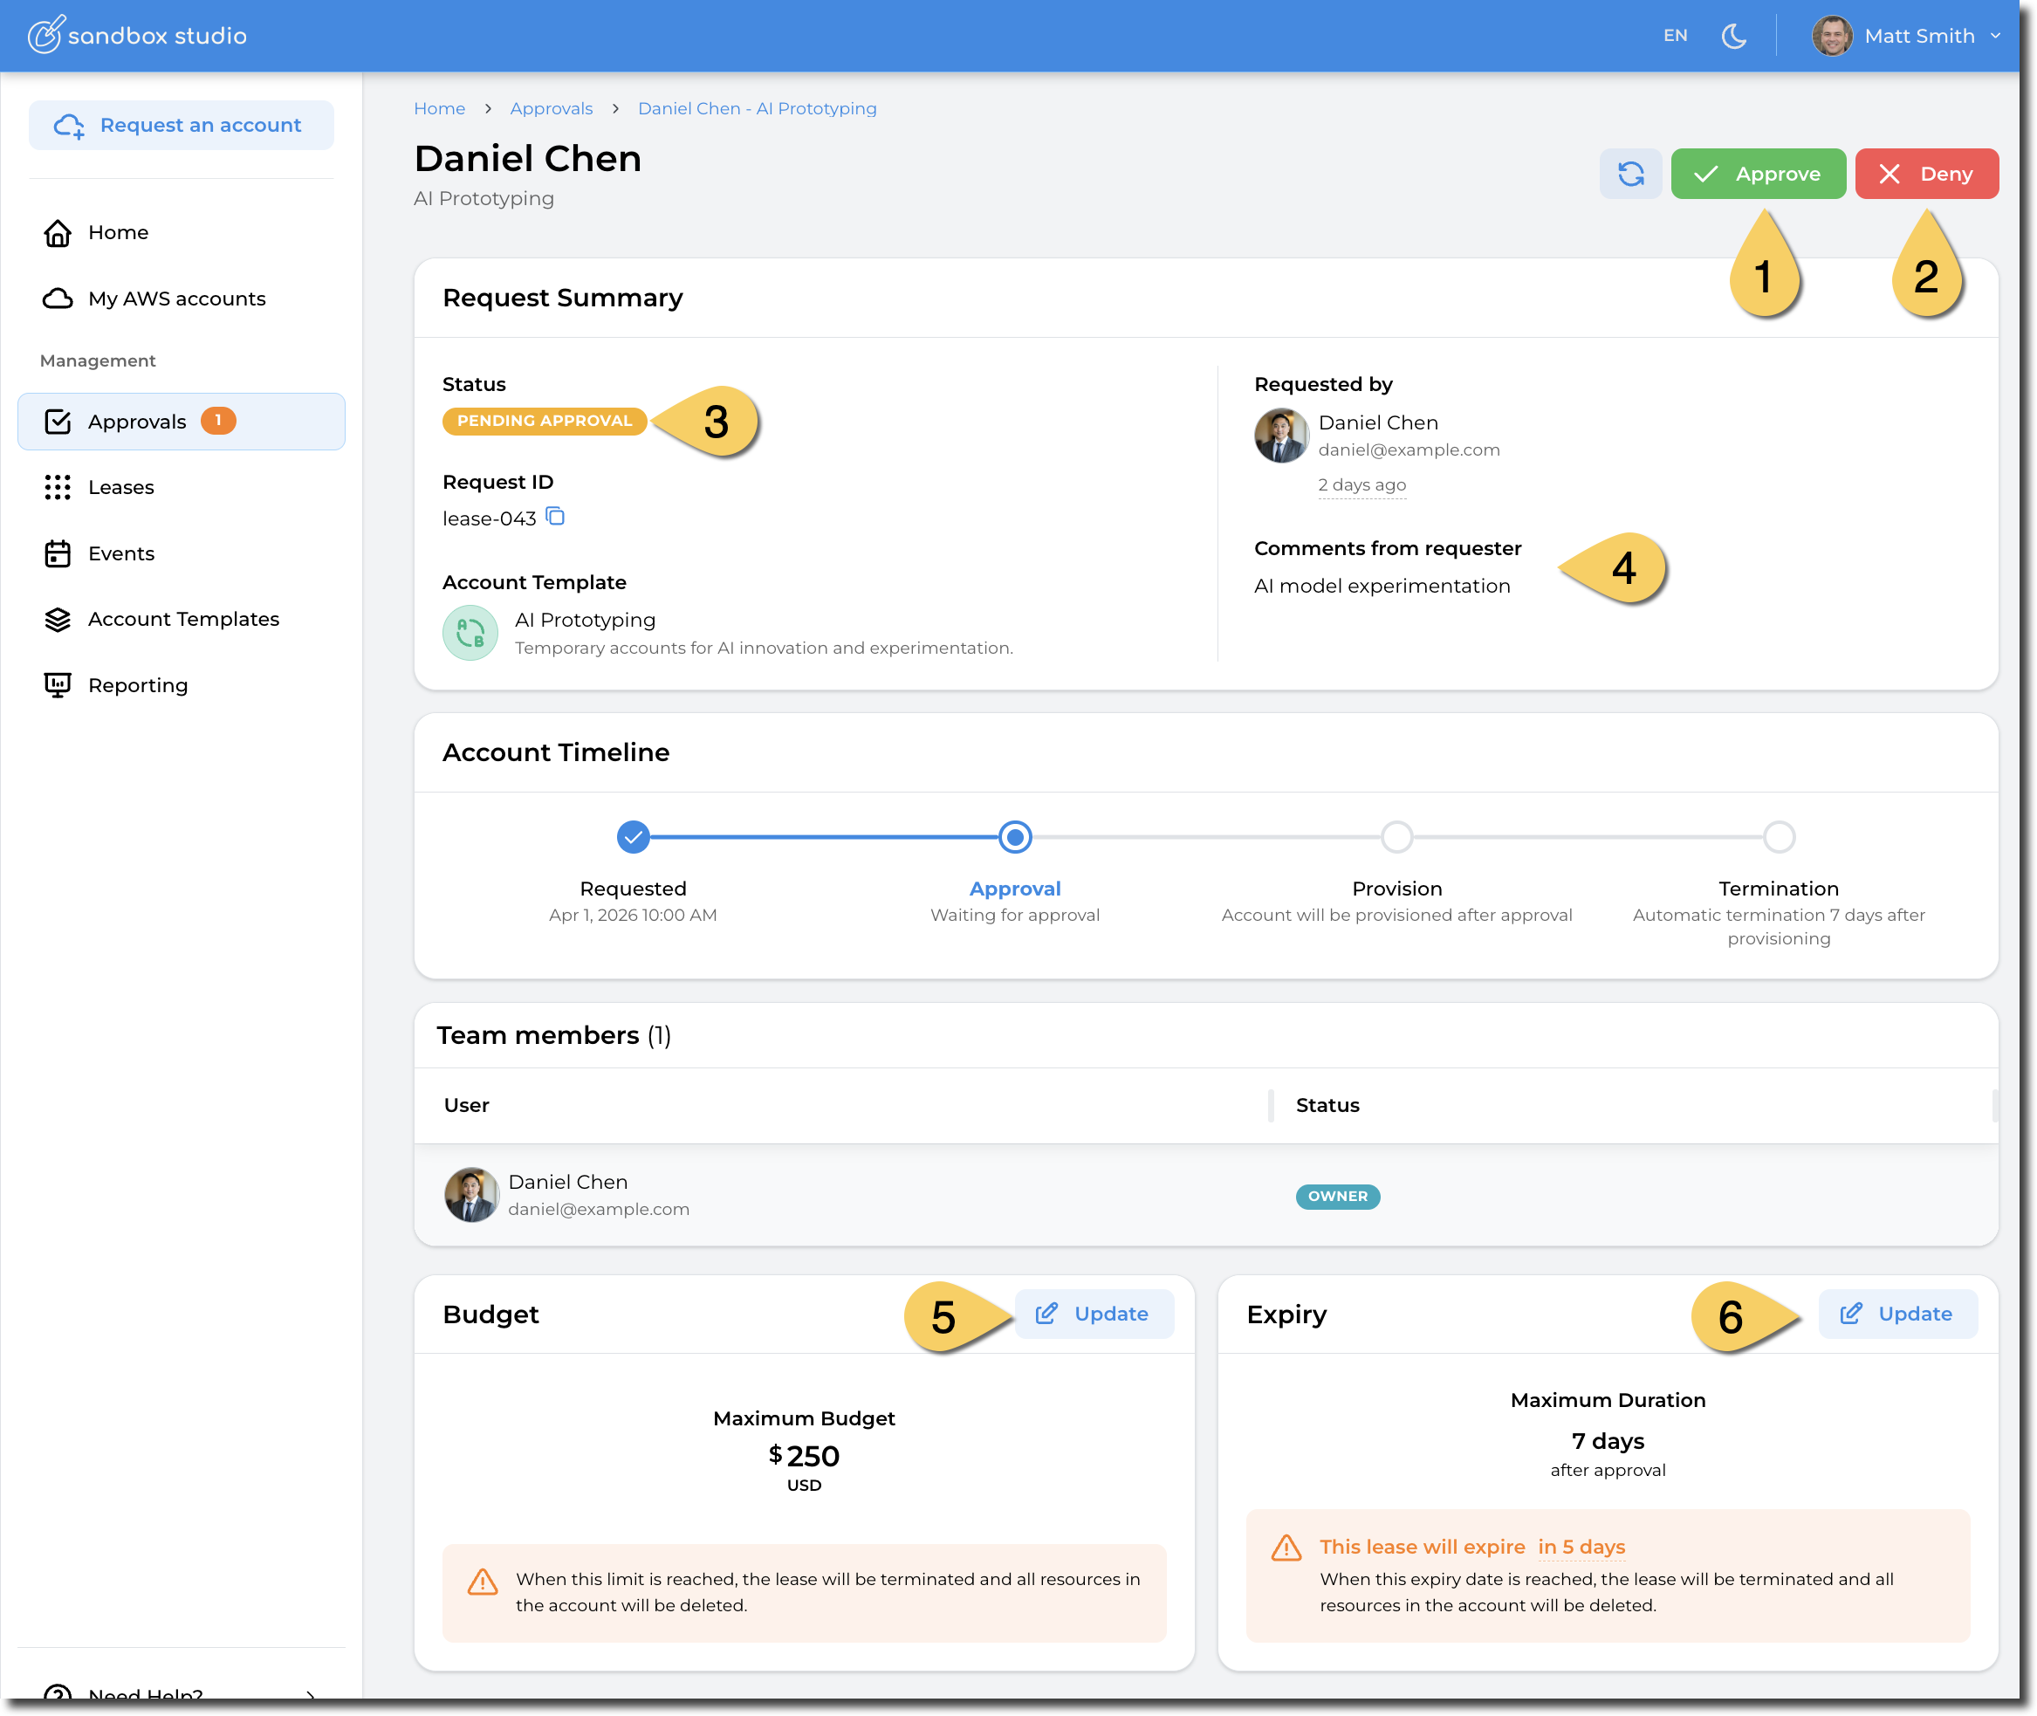Click the refresh icon beside Approve

coord(1630,174)
